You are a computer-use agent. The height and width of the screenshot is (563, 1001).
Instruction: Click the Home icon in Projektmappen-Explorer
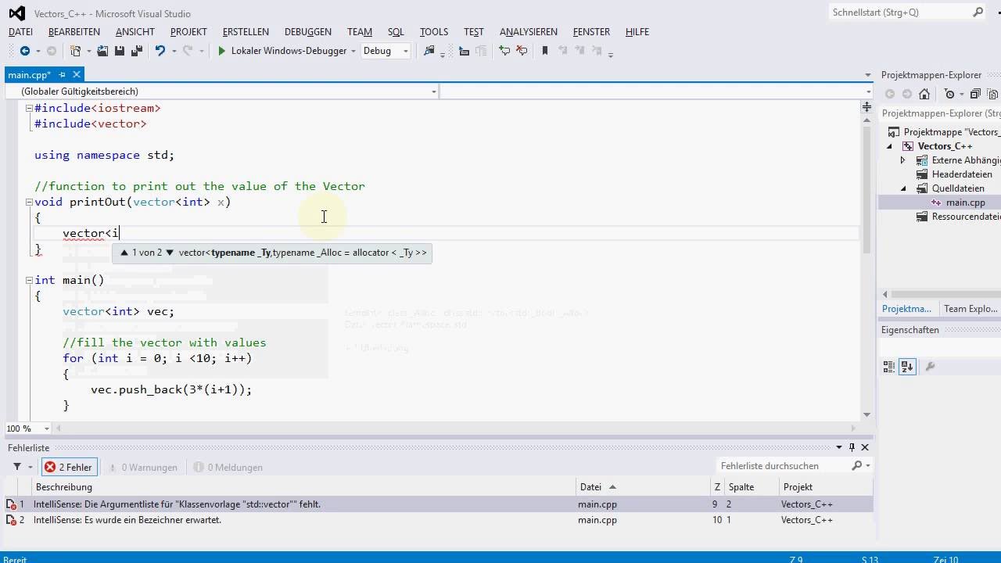point(924,94)
